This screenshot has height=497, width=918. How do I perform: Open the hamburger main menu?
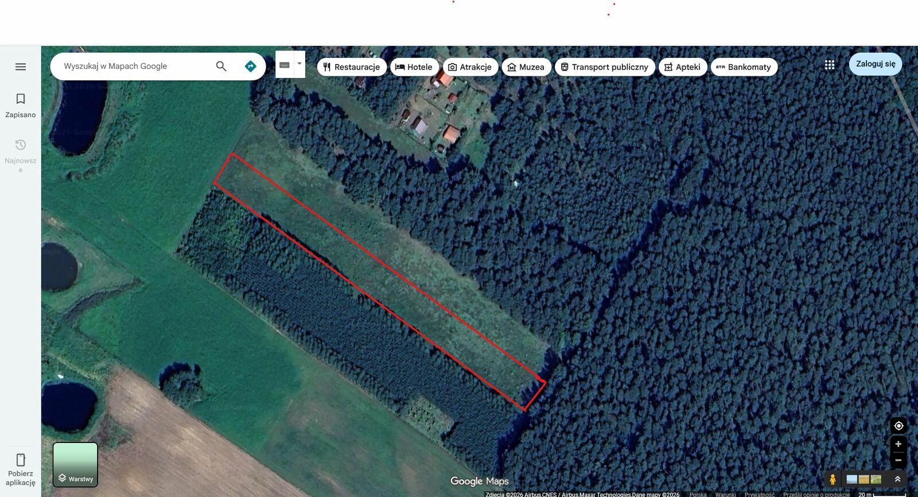click(21, 67)
